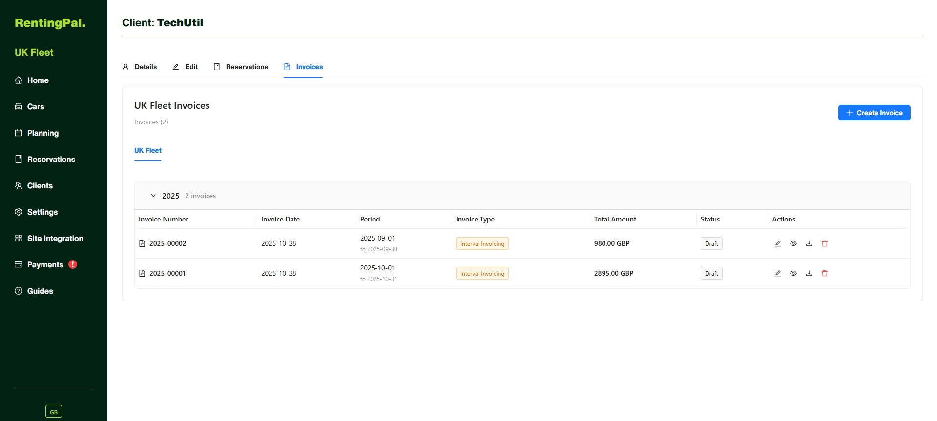Open Clients in the sidebar
The height and width of the screenshot is (421, 937).
pyautogui.click(x=34, y=185)
